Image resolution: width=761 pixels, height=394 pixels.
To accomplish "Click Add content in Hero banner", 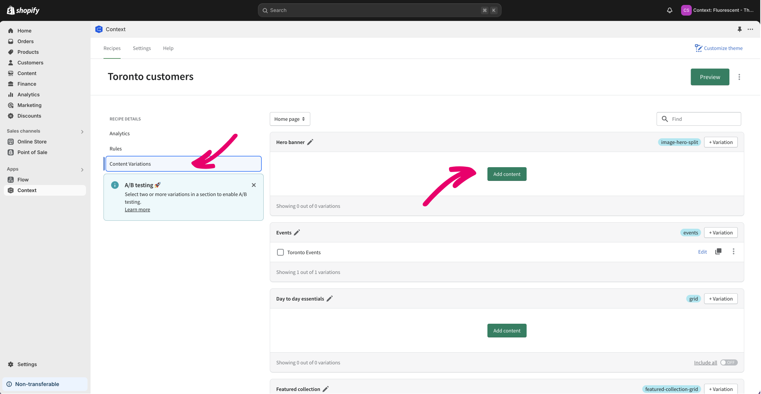I will coord(506,174).
